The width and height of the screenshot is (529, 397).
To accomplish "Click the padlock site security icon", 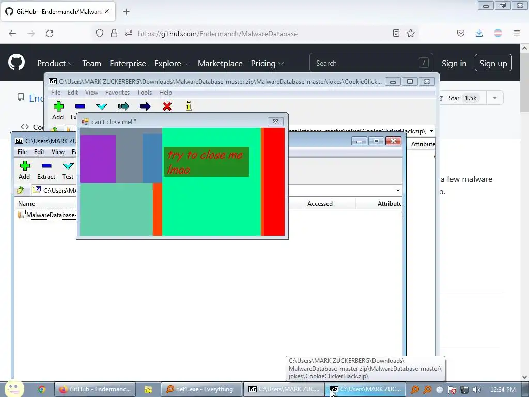I will tap(114, 33).
